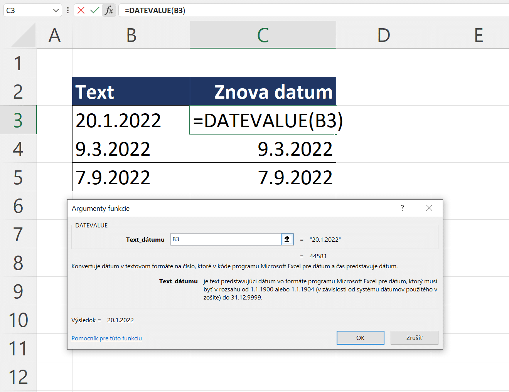The width and height of the screenshot is (509, 392).
Task: Click cell C5 showing 7.9.2022
Action: click(263, 177)
